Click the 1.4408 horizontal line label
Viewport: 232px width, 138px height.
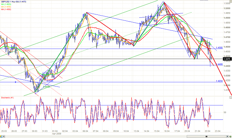[x=219, y=64]
